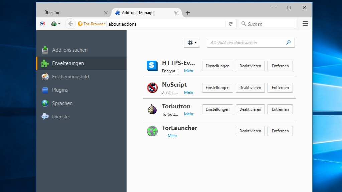The width and height of the screenshot is (342, 192).
Task: Click the HTTPS-Ev... extension name
Action: coord(178,63)
